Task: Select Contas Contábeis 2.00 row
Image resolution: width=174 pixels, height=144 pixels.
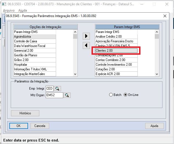Action: pos(116,60)
